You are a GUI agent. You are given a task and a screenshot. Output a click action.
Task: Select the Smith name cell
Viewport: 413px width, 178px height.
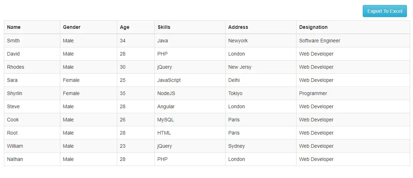coord(14,41)
